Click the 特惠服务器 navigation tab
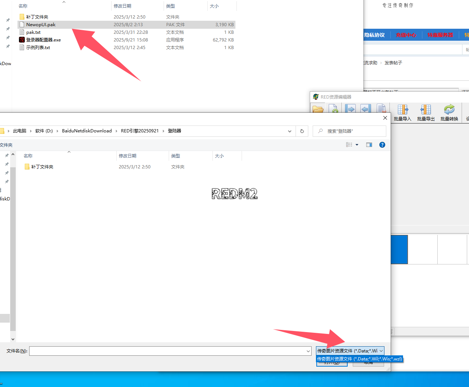Screen dimensions: 469x387 click(440, 35)
